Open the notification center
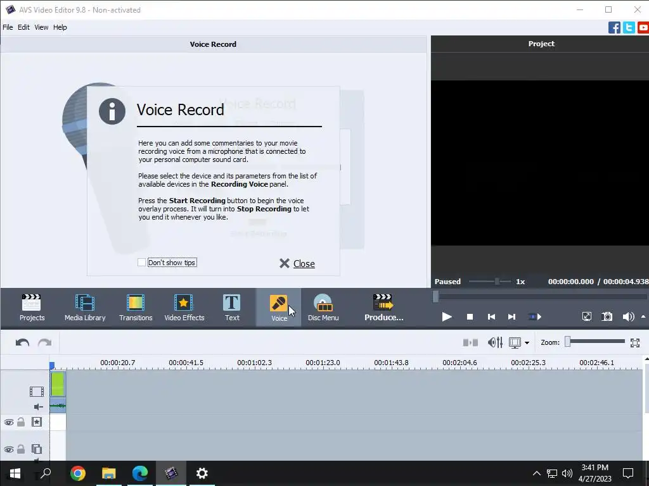Image resolution: width=649 pixels, height=486 pixels. click(628, 473)
